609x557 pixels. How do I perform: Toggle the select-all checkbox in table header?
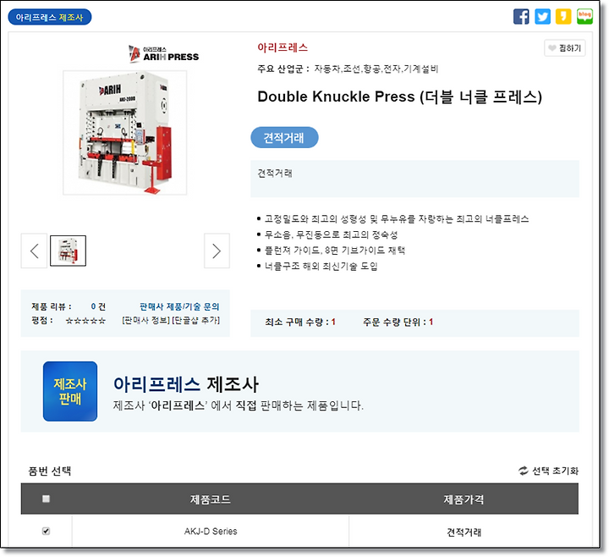point(46,499)
